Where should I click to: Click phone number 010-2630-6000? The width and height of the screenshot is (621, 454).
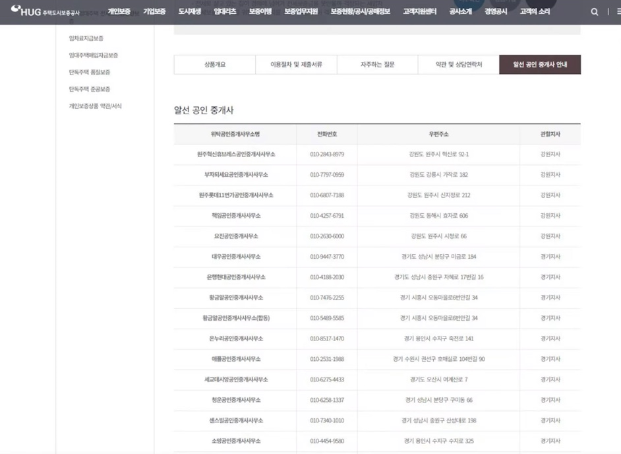point(327,236)
